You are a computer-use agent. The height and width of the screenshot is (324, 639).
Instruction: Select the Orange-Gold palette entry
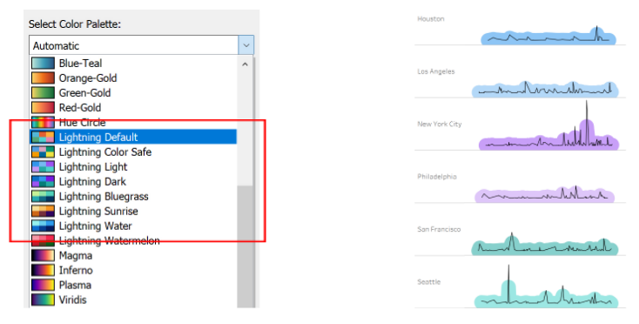[x=133, y=78]
